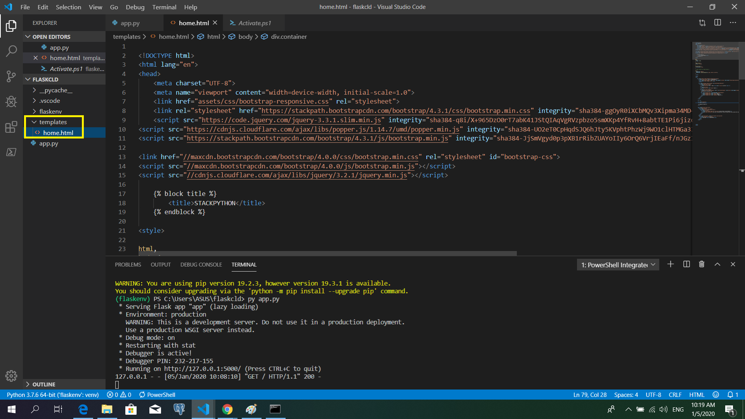Click the horizontal editor scrollbar
Image resolution: width=745 pixels, height=419 pixels.
pyautogui.click(x=327, y=253)
